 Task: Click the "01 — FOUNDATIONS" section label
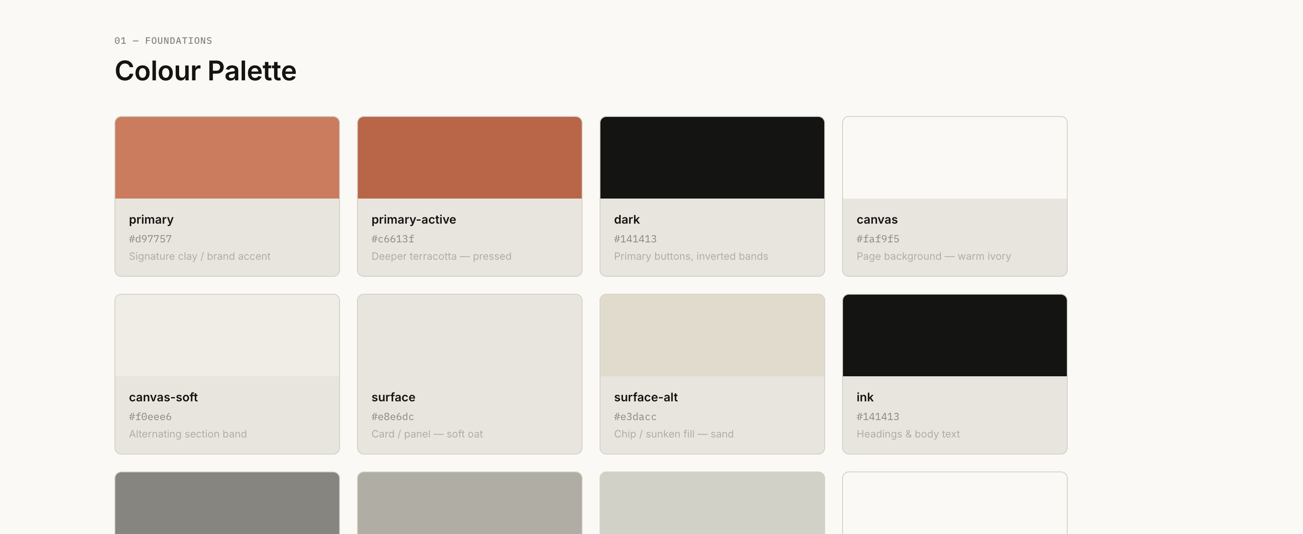tap(163, 41)
